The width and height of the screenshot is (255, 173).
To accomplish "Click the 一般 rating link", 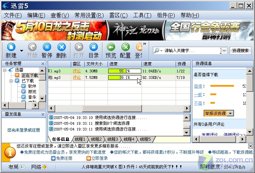I will (198, 94).
